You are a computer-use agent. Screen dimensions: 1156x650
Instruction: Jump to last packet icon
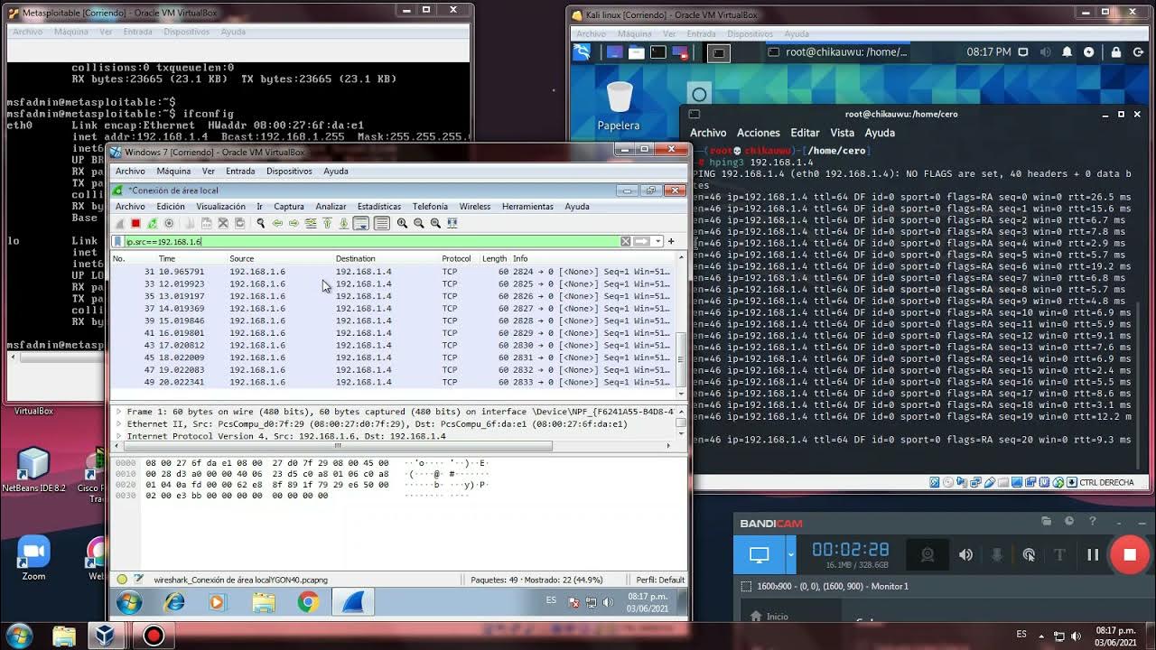pos(344,223)
